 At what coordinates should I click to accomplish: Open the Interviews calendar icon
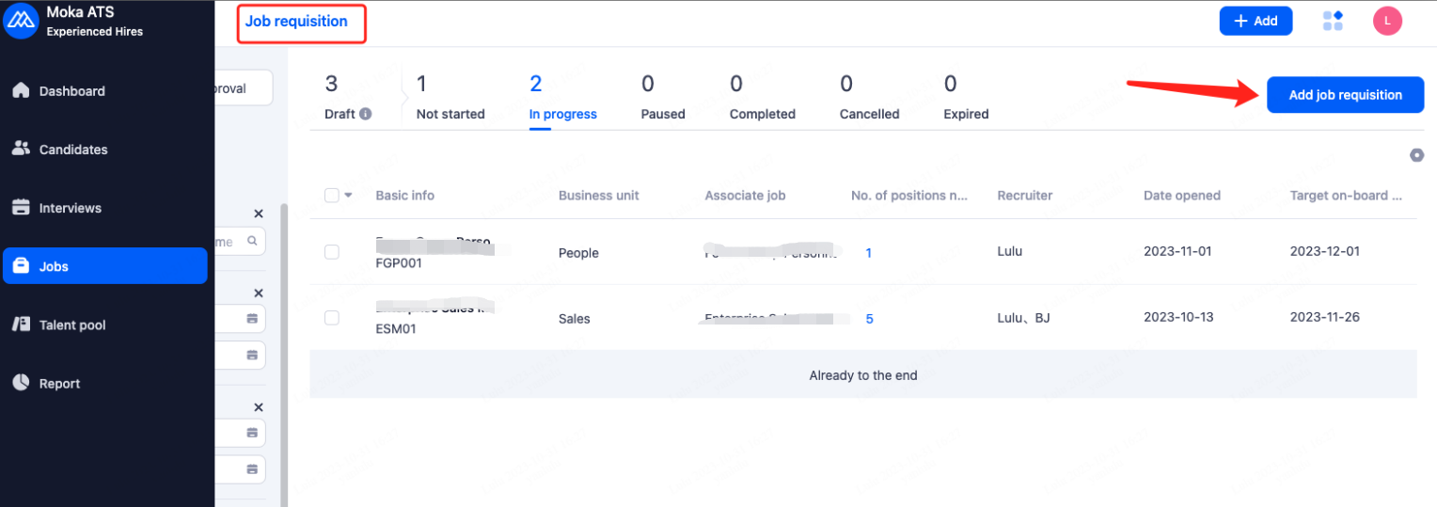pos(21,208)
